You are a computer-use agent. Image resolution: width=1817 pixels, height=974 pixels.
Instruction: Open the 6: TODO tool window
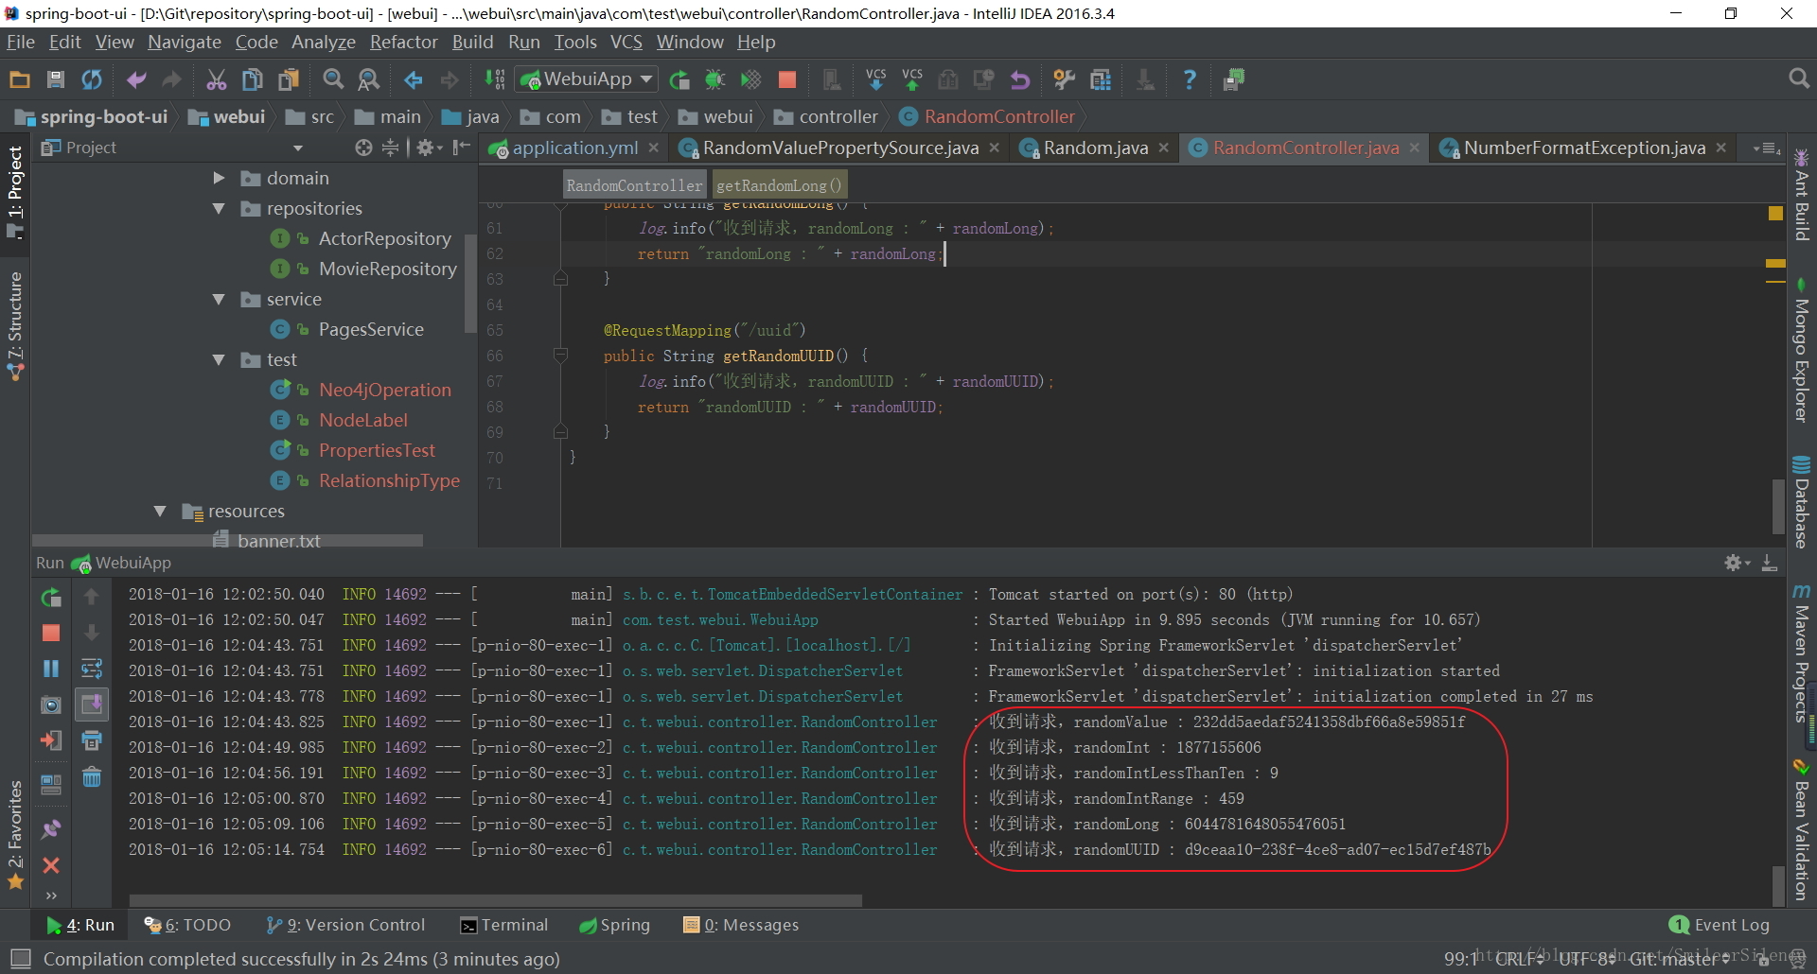tap(187, 925)
